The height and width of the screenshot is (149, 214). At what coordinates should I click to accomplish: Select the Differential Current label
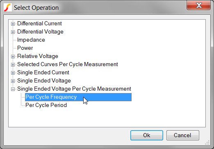tap(39, 24)
